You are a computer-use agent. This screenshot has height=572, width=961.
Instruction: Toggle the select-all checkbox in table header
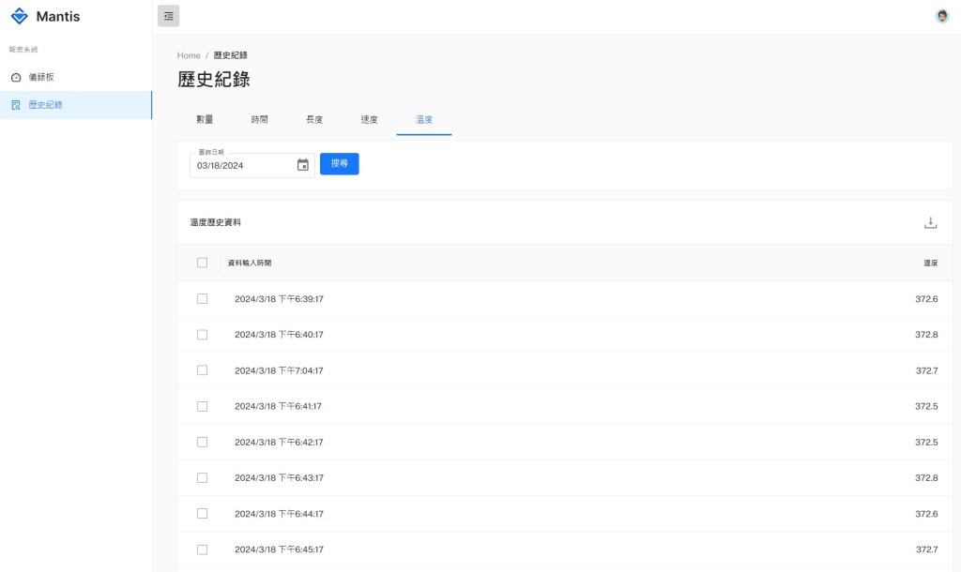point(202,263)
